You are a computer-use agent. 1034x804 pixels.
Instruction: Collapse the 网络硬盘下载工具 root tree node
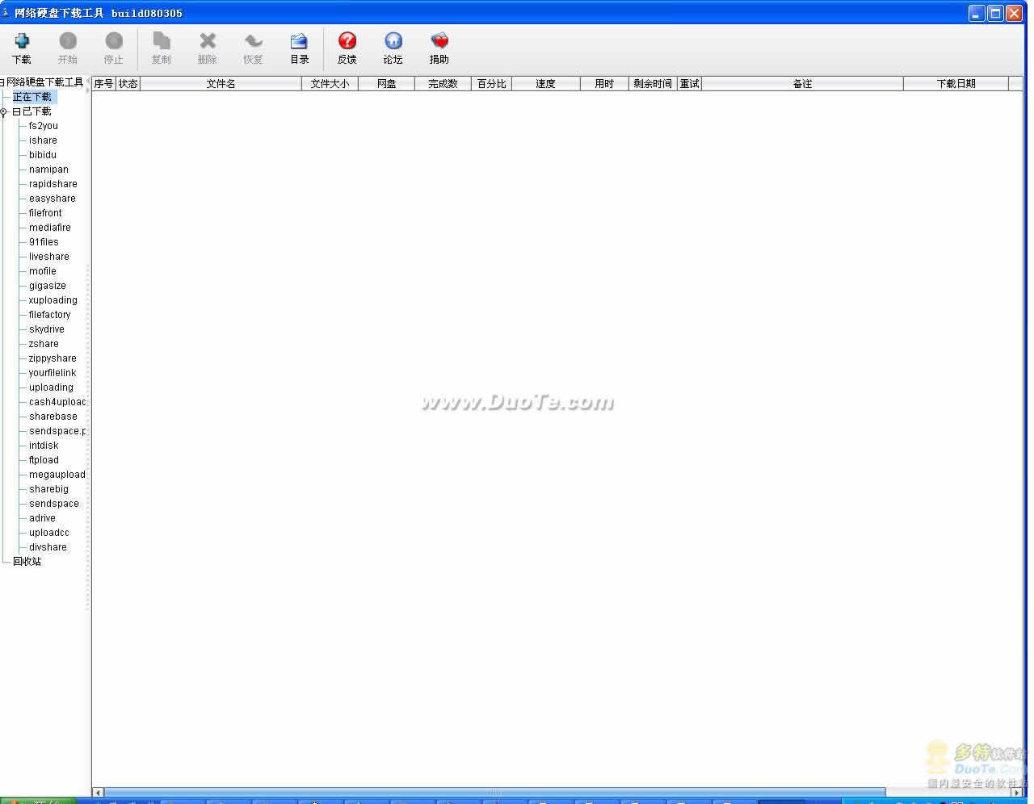click(2, 82)
